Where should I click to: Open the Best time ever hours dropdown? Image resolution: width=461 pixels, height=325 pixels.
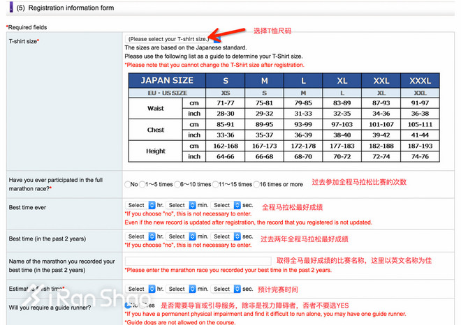140,206
